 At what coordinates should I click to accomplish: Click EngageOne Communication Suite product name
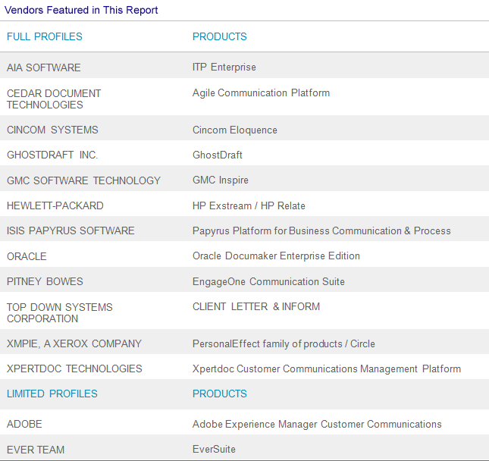pos(268,281)
